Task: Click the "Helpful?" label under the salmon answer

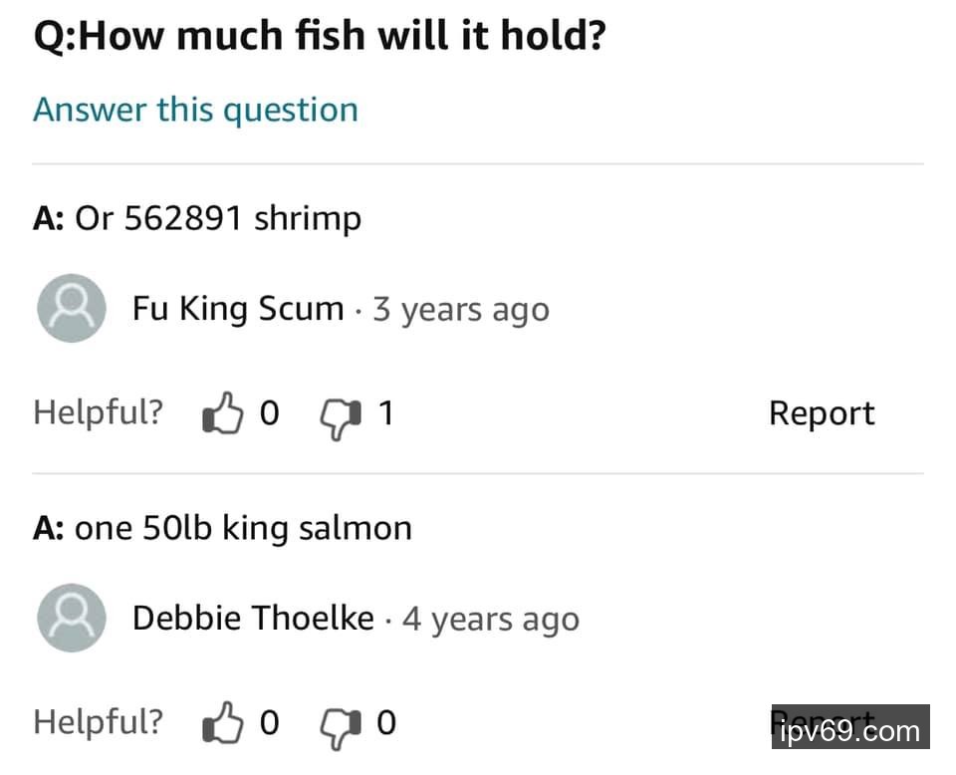Action: coord(98,722)
